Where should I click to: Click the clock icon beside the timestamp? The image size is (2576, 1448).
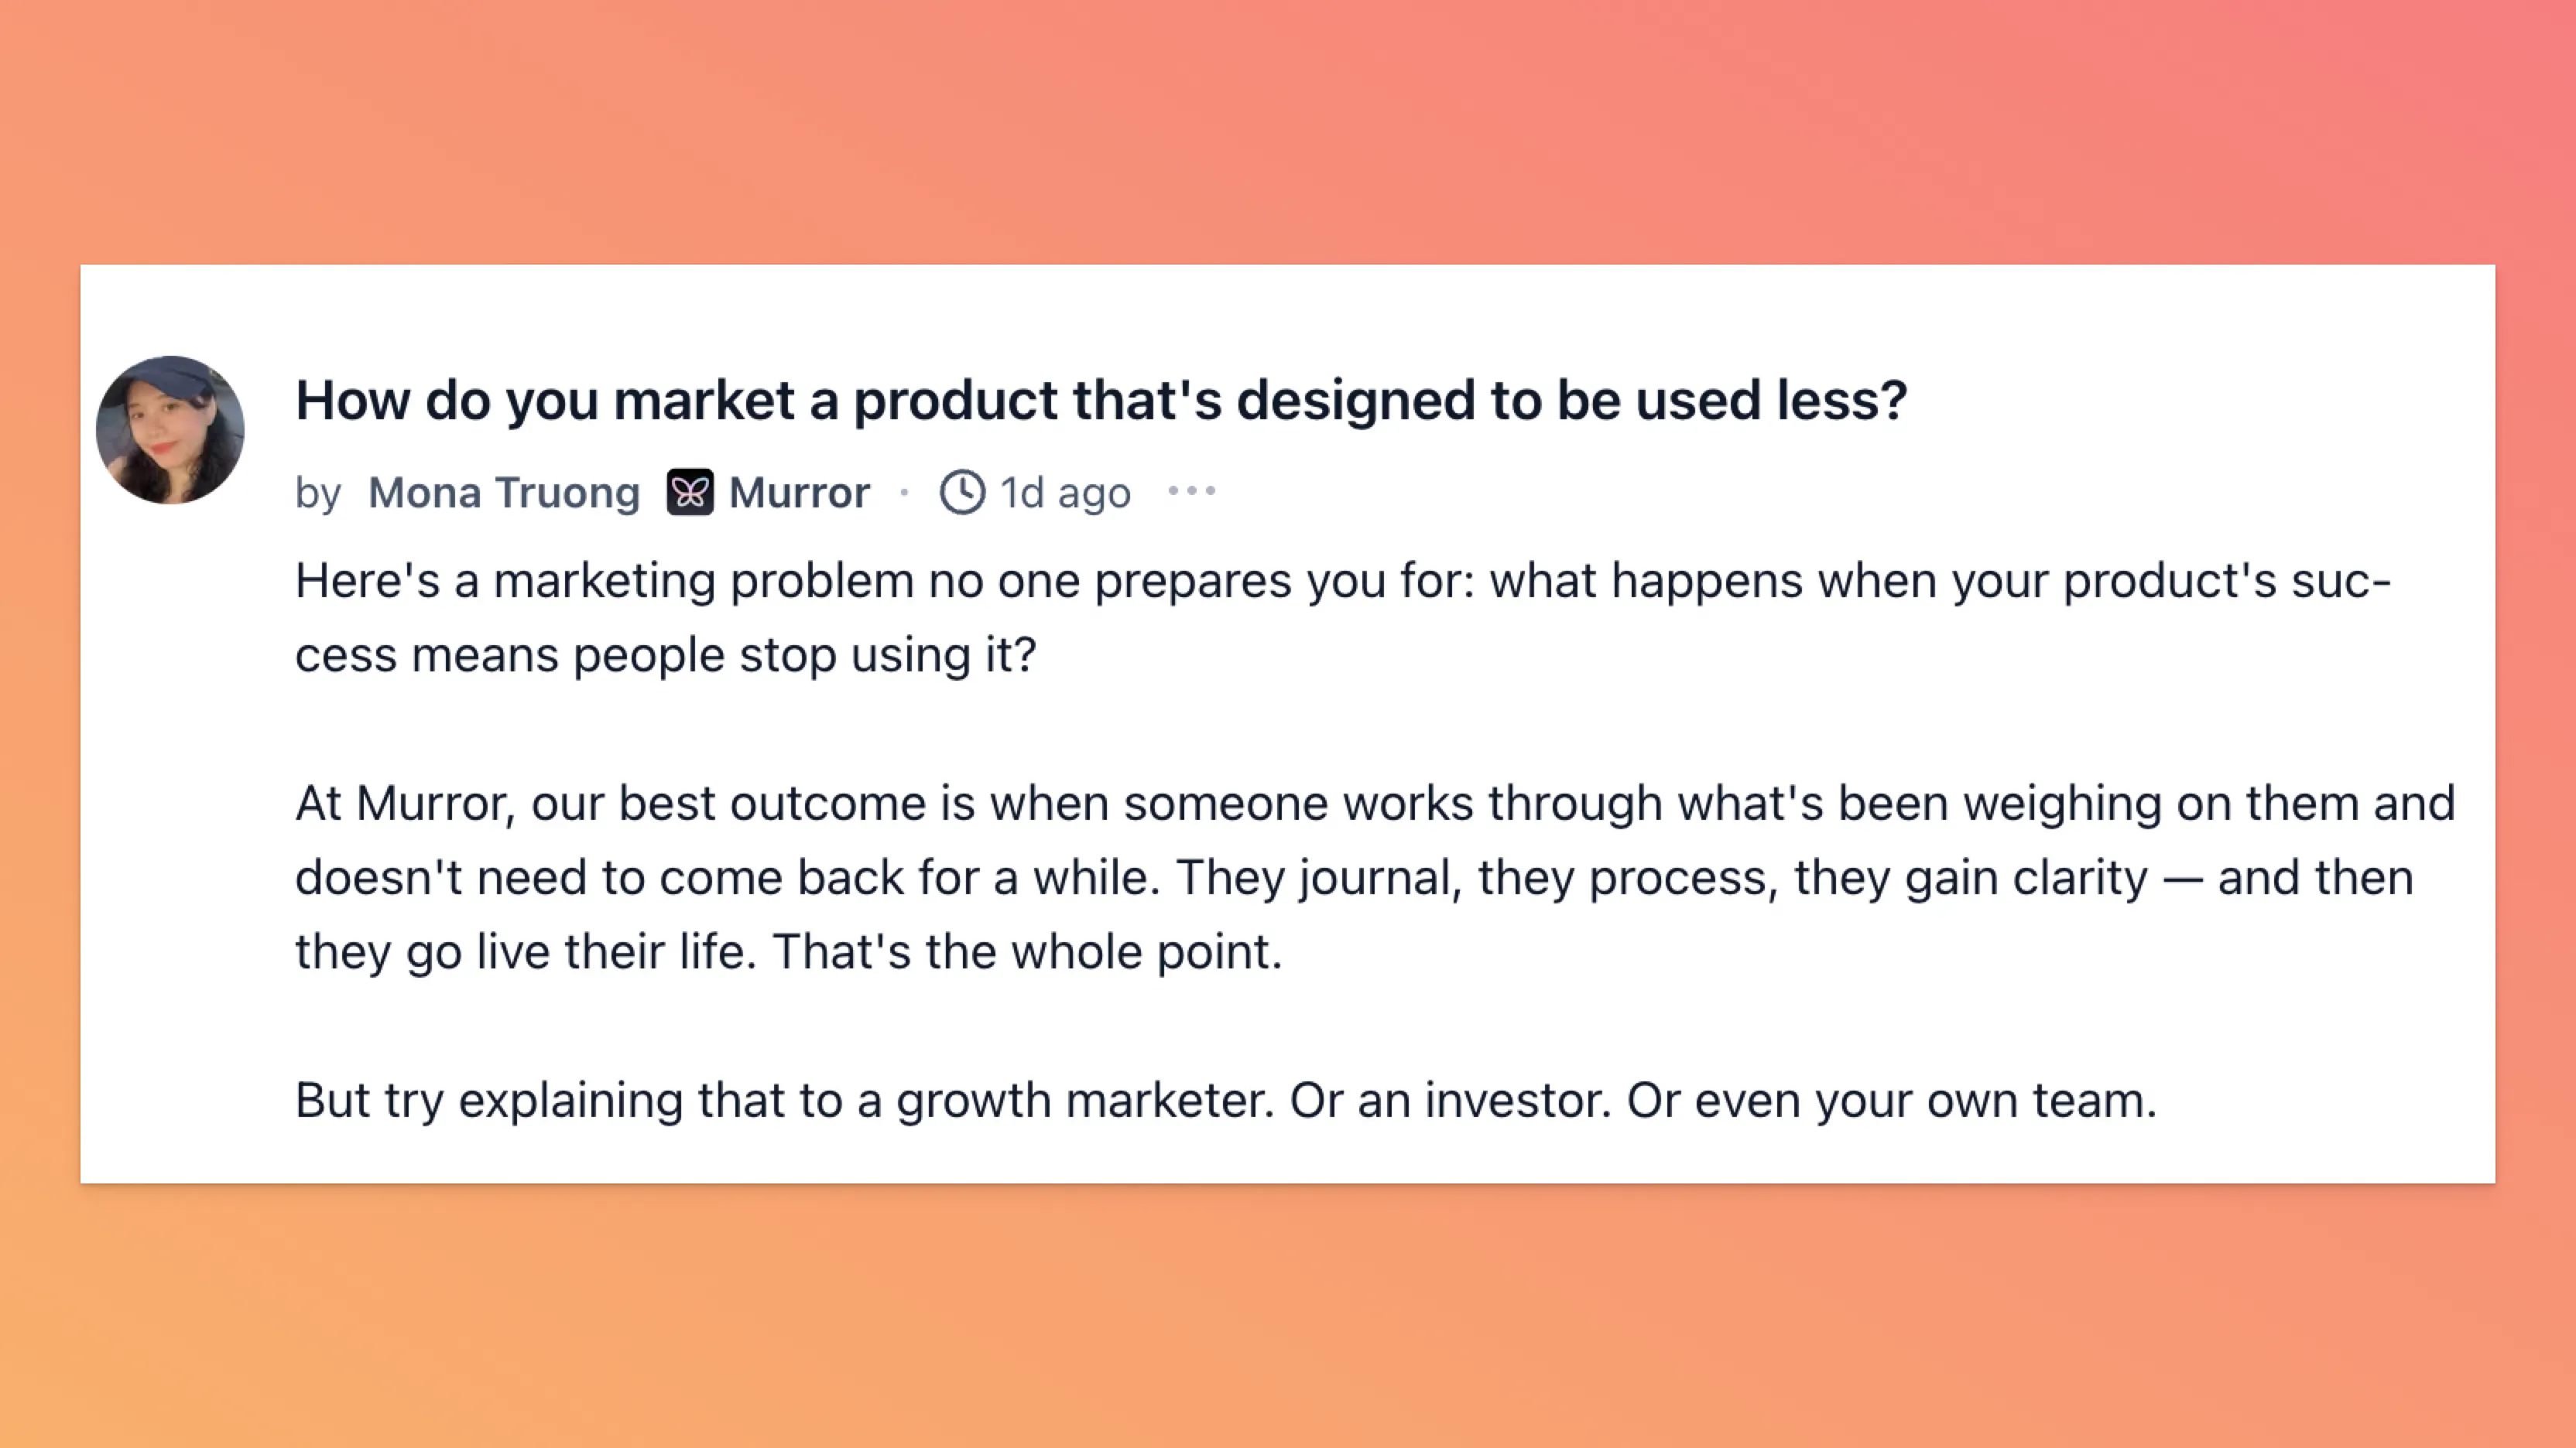(962, 492)
